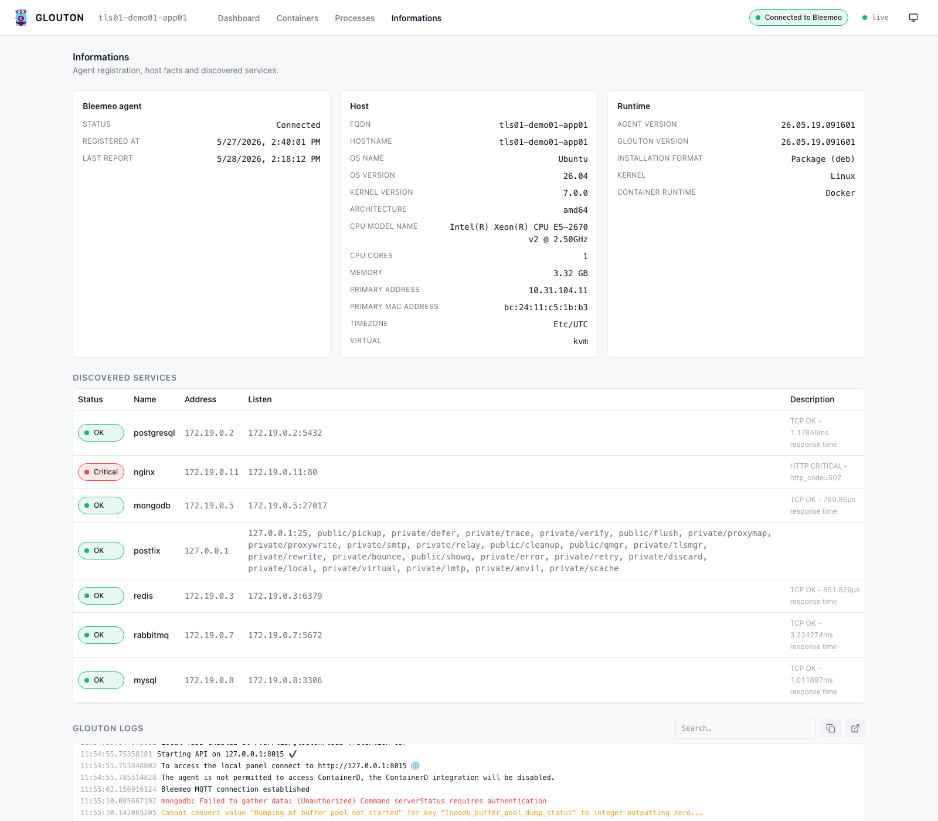Click the globe icon in log line

pos(416,765)
